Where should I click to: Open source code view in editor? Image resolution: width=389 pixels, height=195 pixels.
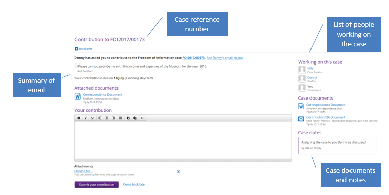tap(142, 118)
